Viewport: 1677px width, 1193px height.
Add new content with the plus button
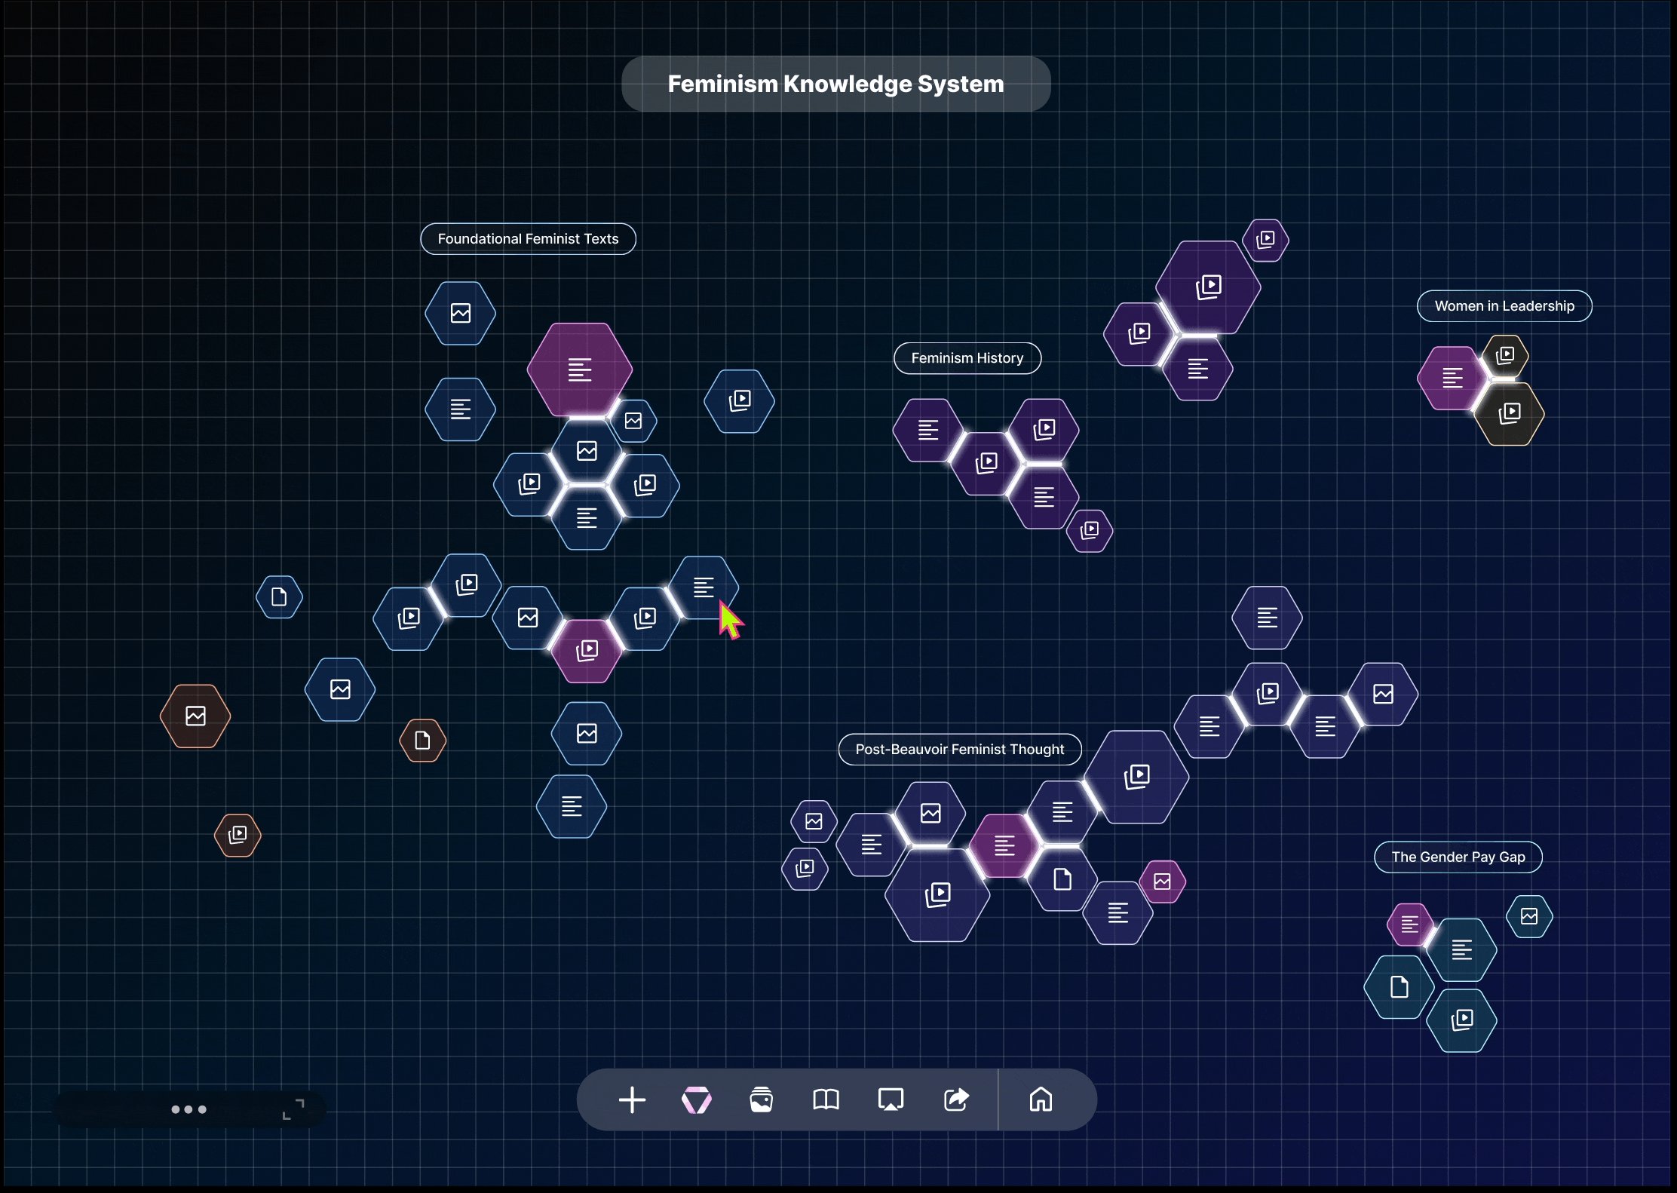coord(632,1100)
